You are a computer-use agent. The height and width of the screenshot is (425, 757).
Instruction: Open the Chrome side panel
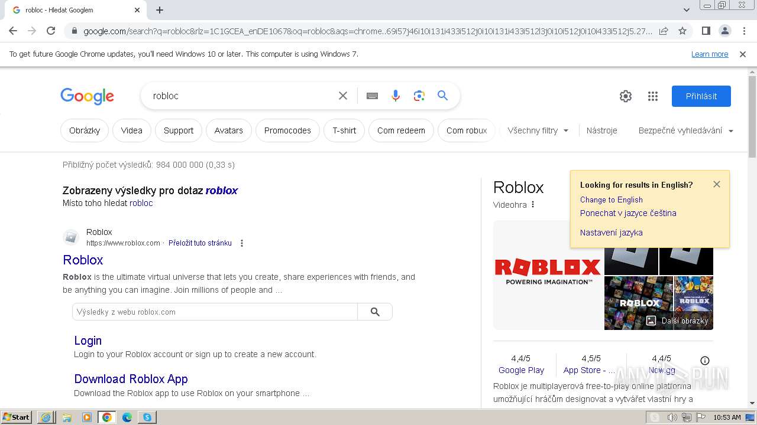(x=706, y=31)
